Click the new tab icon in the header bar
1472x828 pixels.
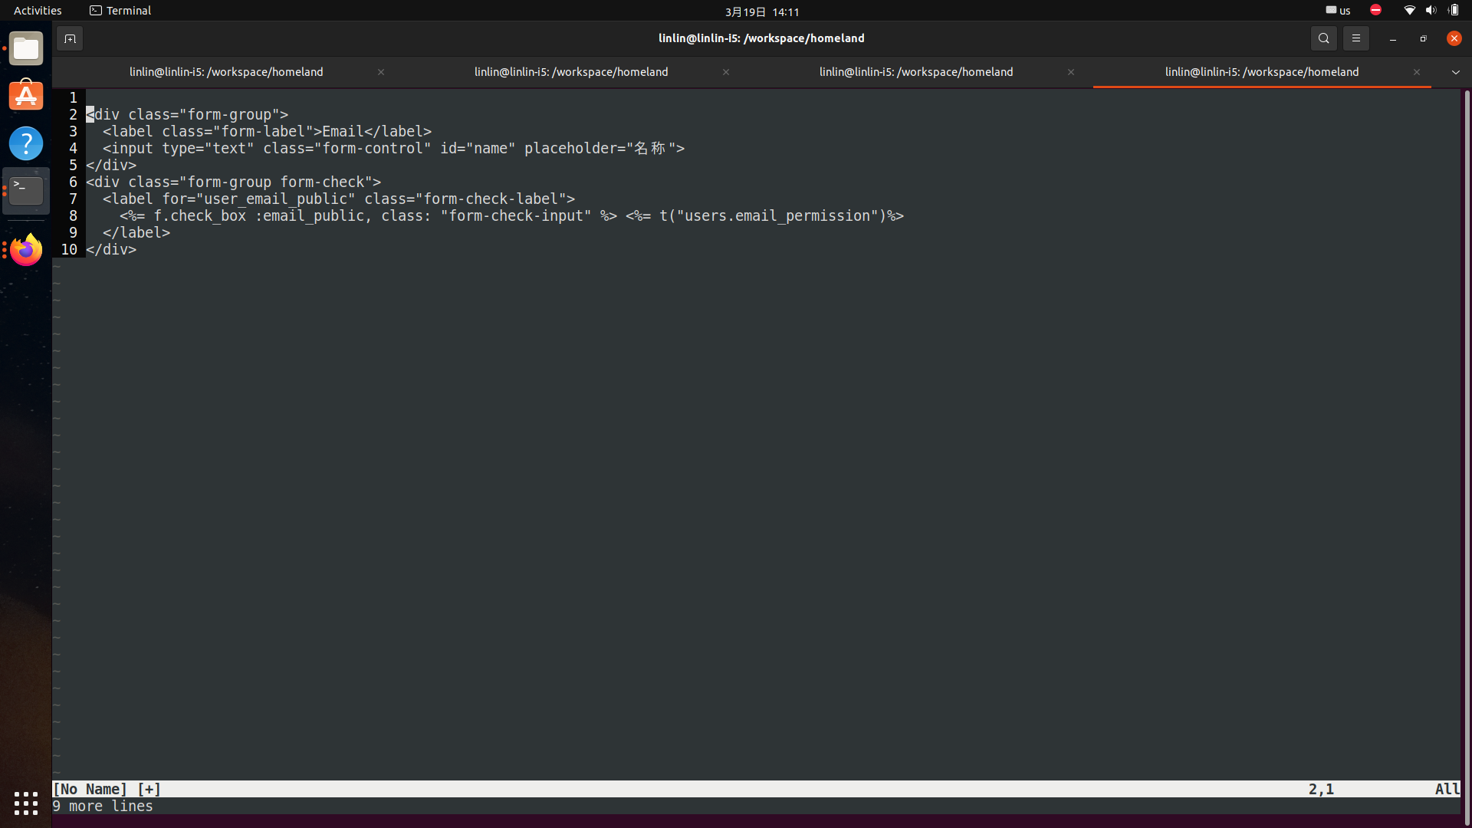tap(70, 38)
